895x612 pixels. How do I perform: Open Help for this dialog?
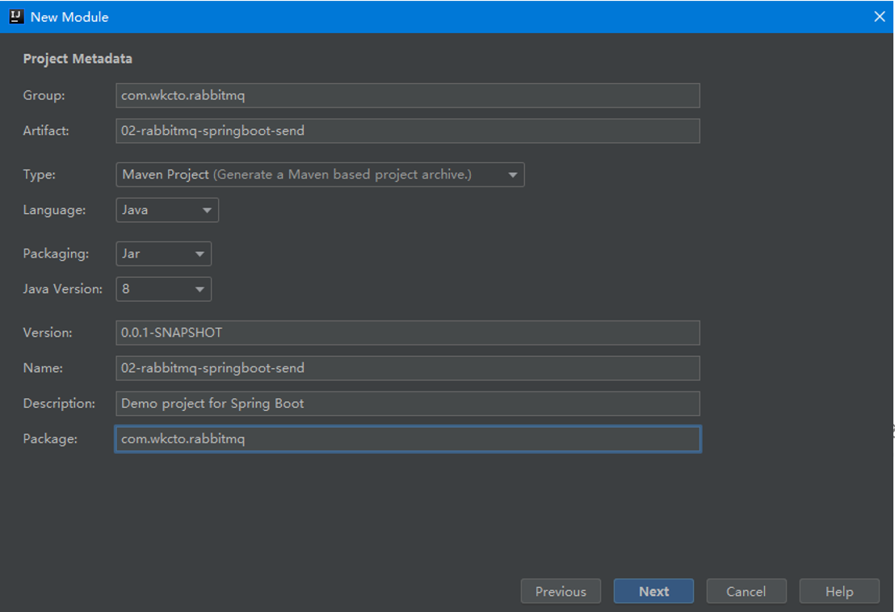pos(839,592)
